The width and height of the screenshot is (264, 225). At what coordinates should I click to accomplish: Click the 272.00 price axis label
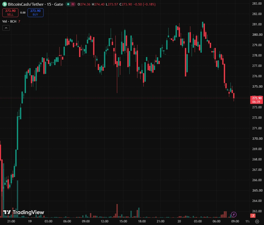tap(257, 118)
